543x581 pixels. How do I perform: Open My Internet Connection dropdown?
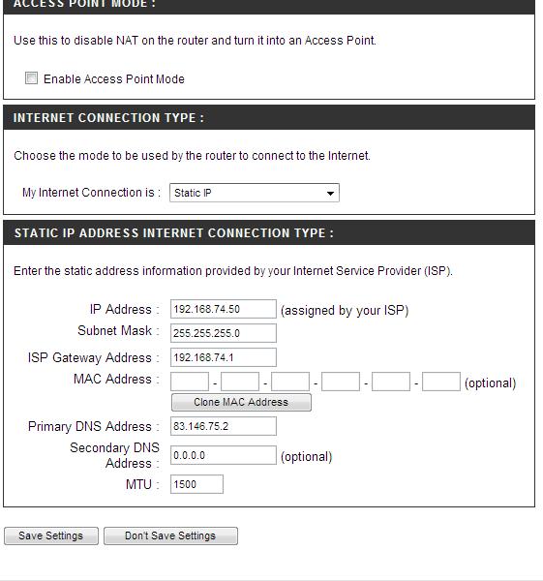click(255, 193)
